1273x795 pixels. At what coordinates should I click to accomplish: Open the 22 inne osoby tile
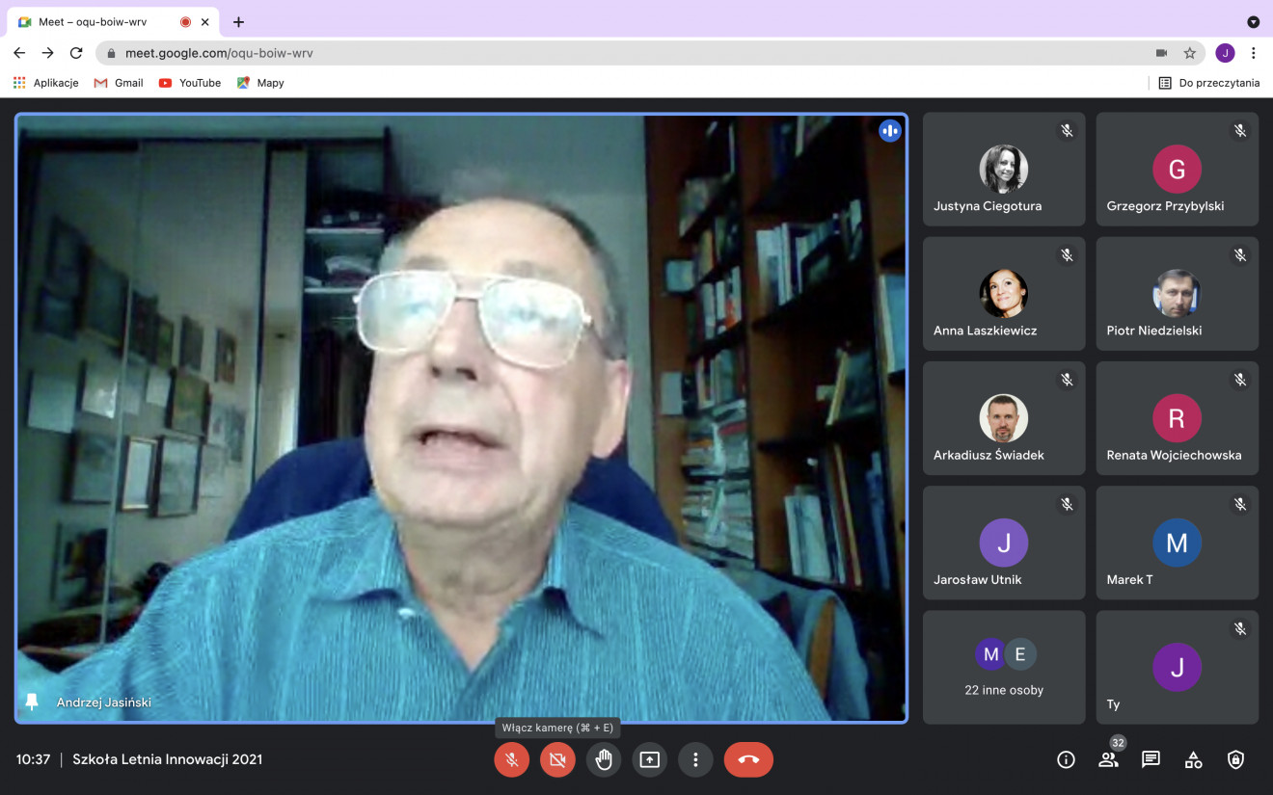pos(1003,667)
